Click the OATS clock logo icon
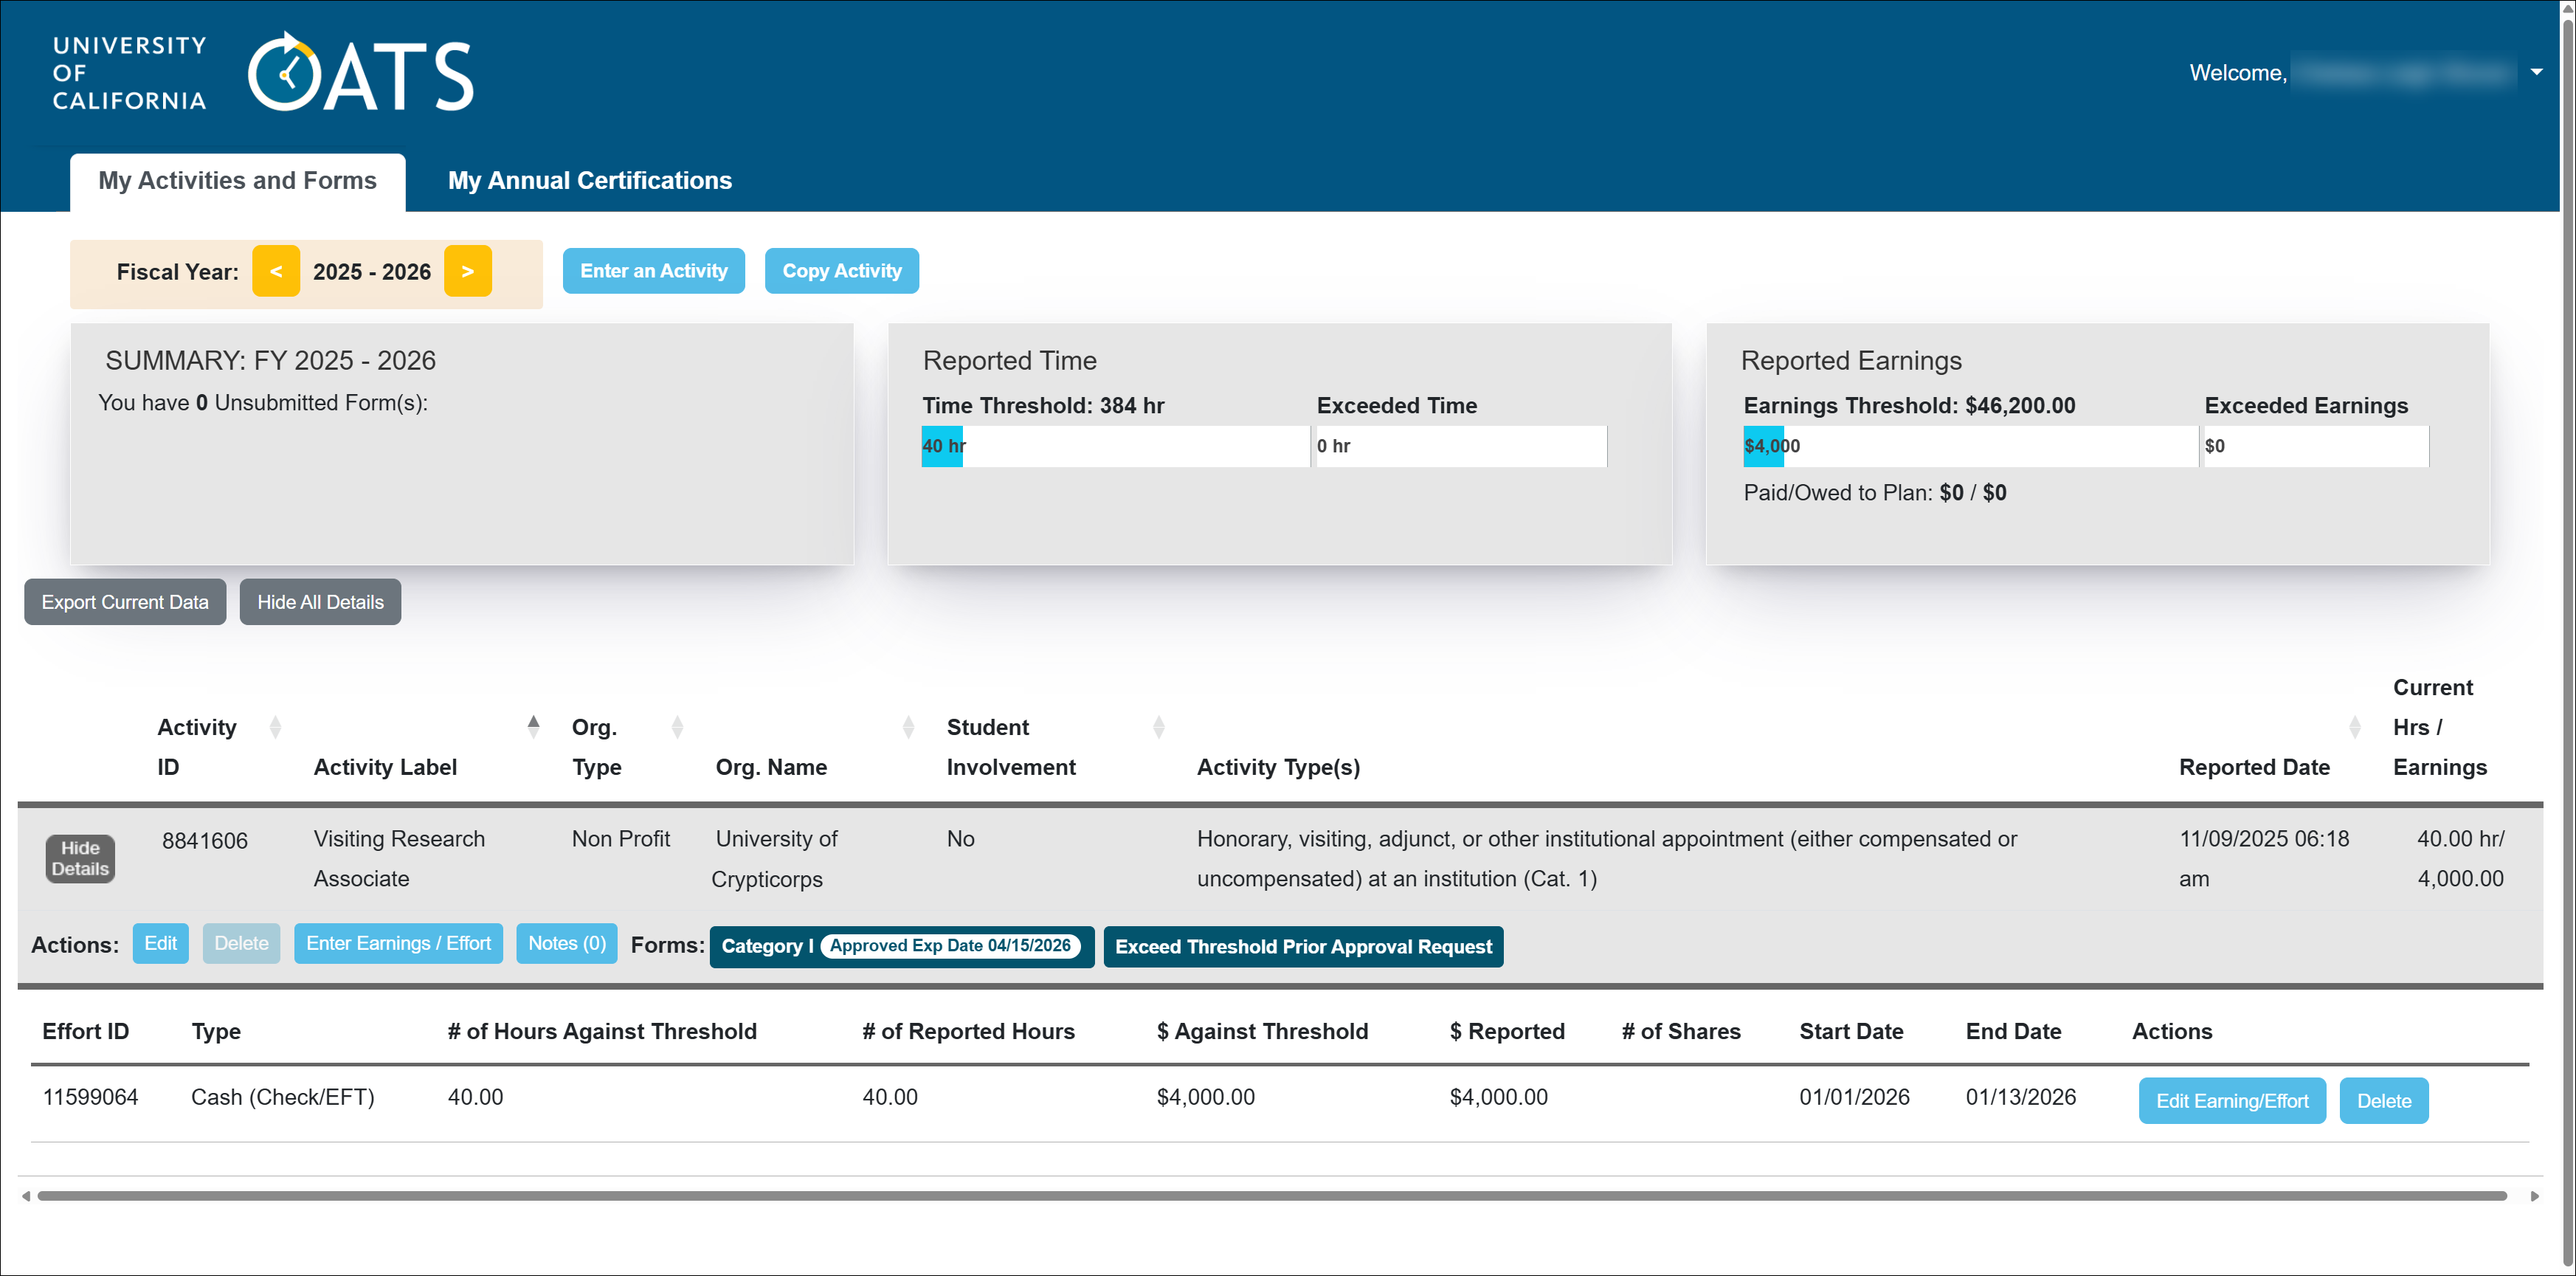This screenshot has width=2576, height=1276. (284, 74)
